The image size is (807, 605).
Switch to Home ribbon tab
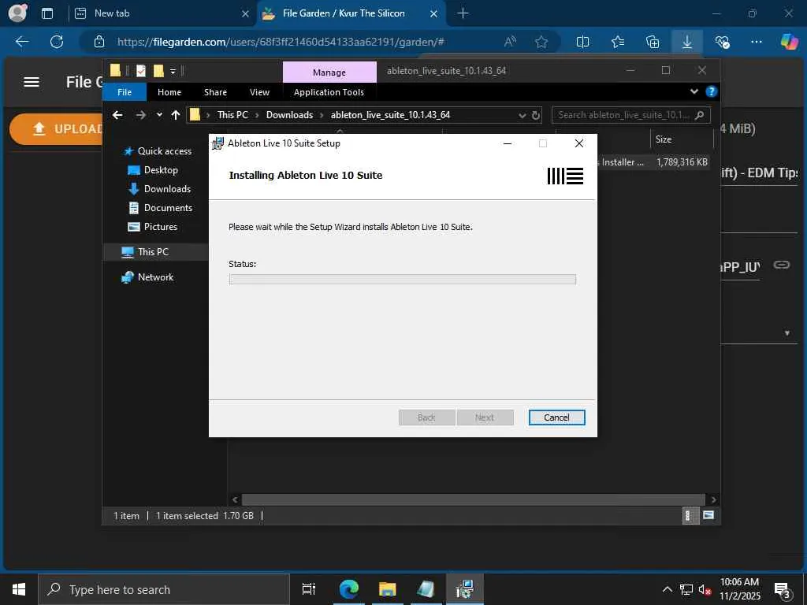click(169, 92)
